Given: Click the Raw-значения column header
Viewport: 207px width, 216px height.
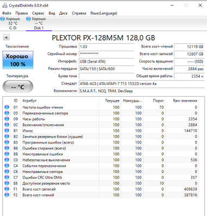Looking at the screenshot, I should [182, 100].
